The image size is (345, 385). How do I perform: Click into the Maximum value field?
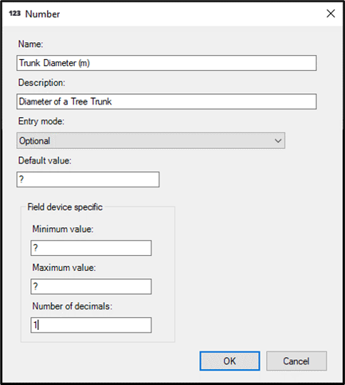pyautogui.click(x=91, y=286)
